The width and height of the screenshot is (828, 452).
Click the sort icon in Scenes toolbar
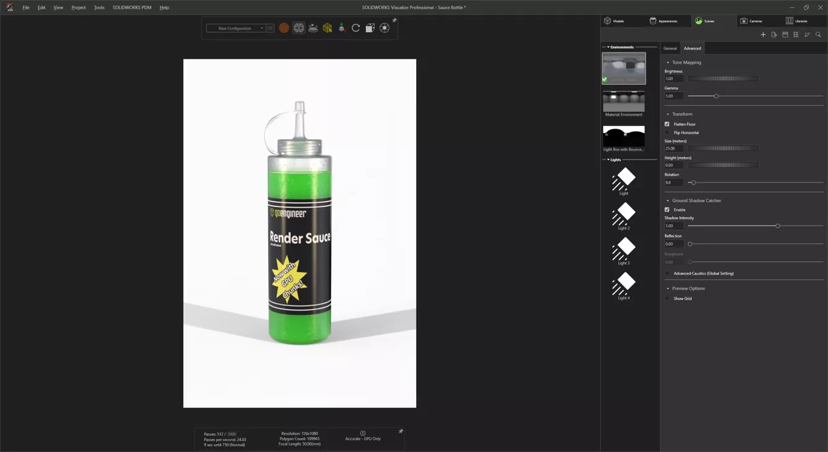tap(807, 35)
